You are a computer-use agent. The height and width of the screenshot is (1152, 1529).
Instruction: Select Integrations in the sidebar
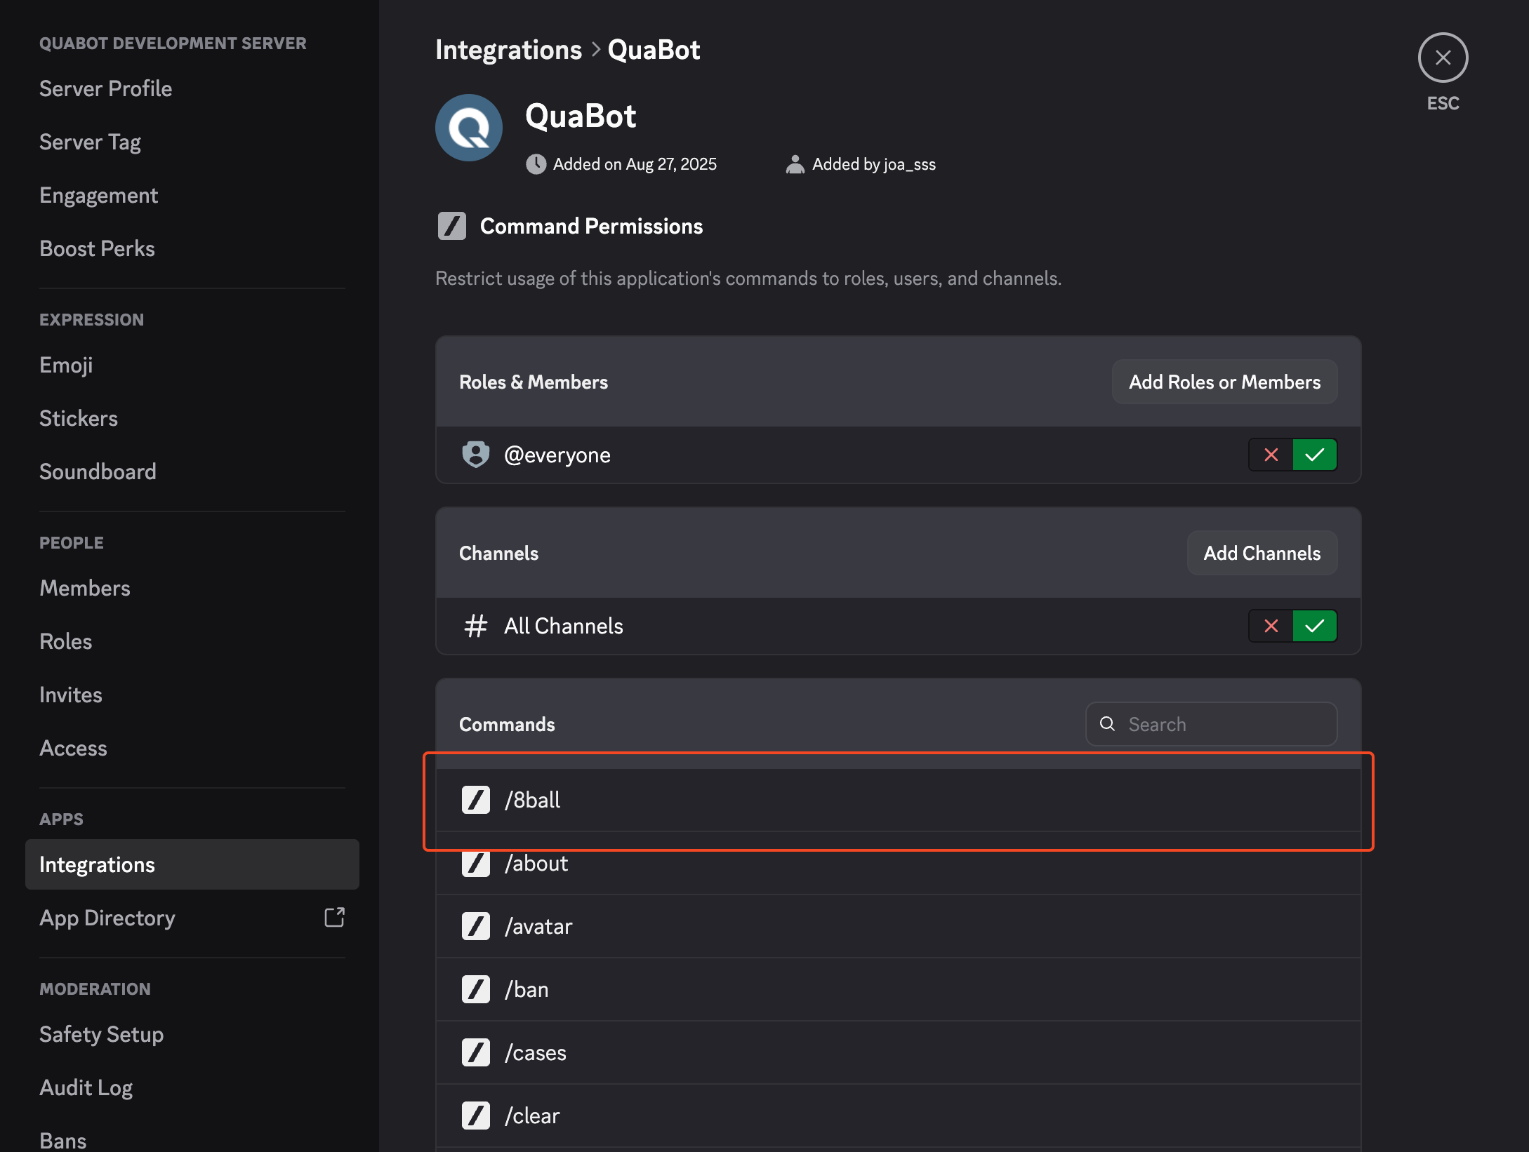click(192, 864)
